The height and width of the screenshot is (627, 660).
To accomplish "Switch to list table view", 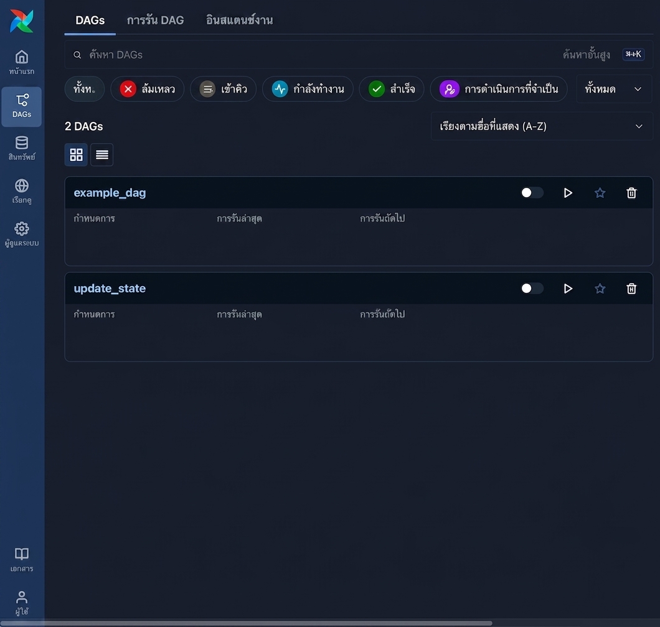I will tap(102, 155).
